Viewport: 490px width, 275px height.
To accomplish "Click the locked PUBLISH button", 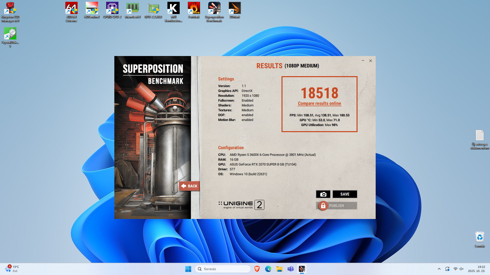I will pos(336,206).
